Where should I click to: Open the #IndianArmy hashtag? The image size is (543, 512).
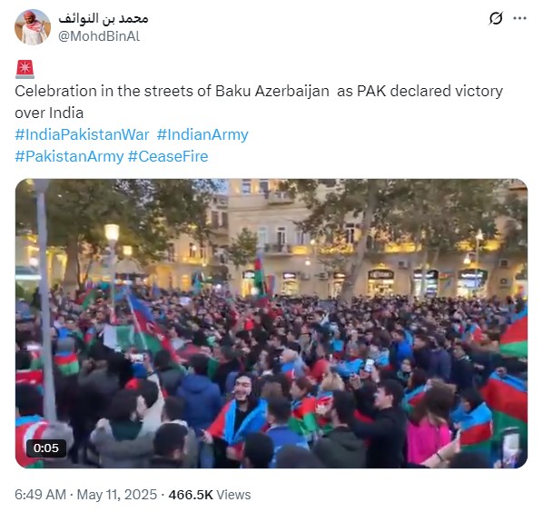click(x=202, y=134)
